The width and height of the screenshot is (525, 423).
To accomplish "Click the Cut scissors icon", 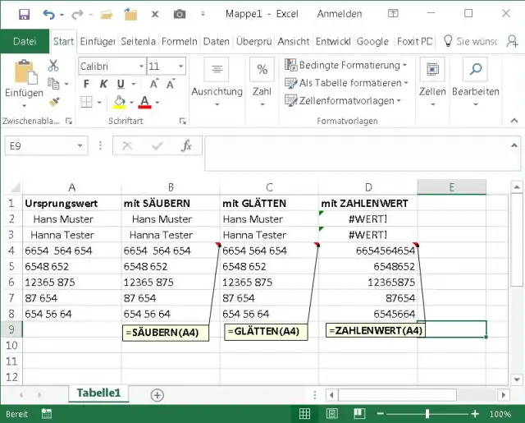I will point(54,66).
